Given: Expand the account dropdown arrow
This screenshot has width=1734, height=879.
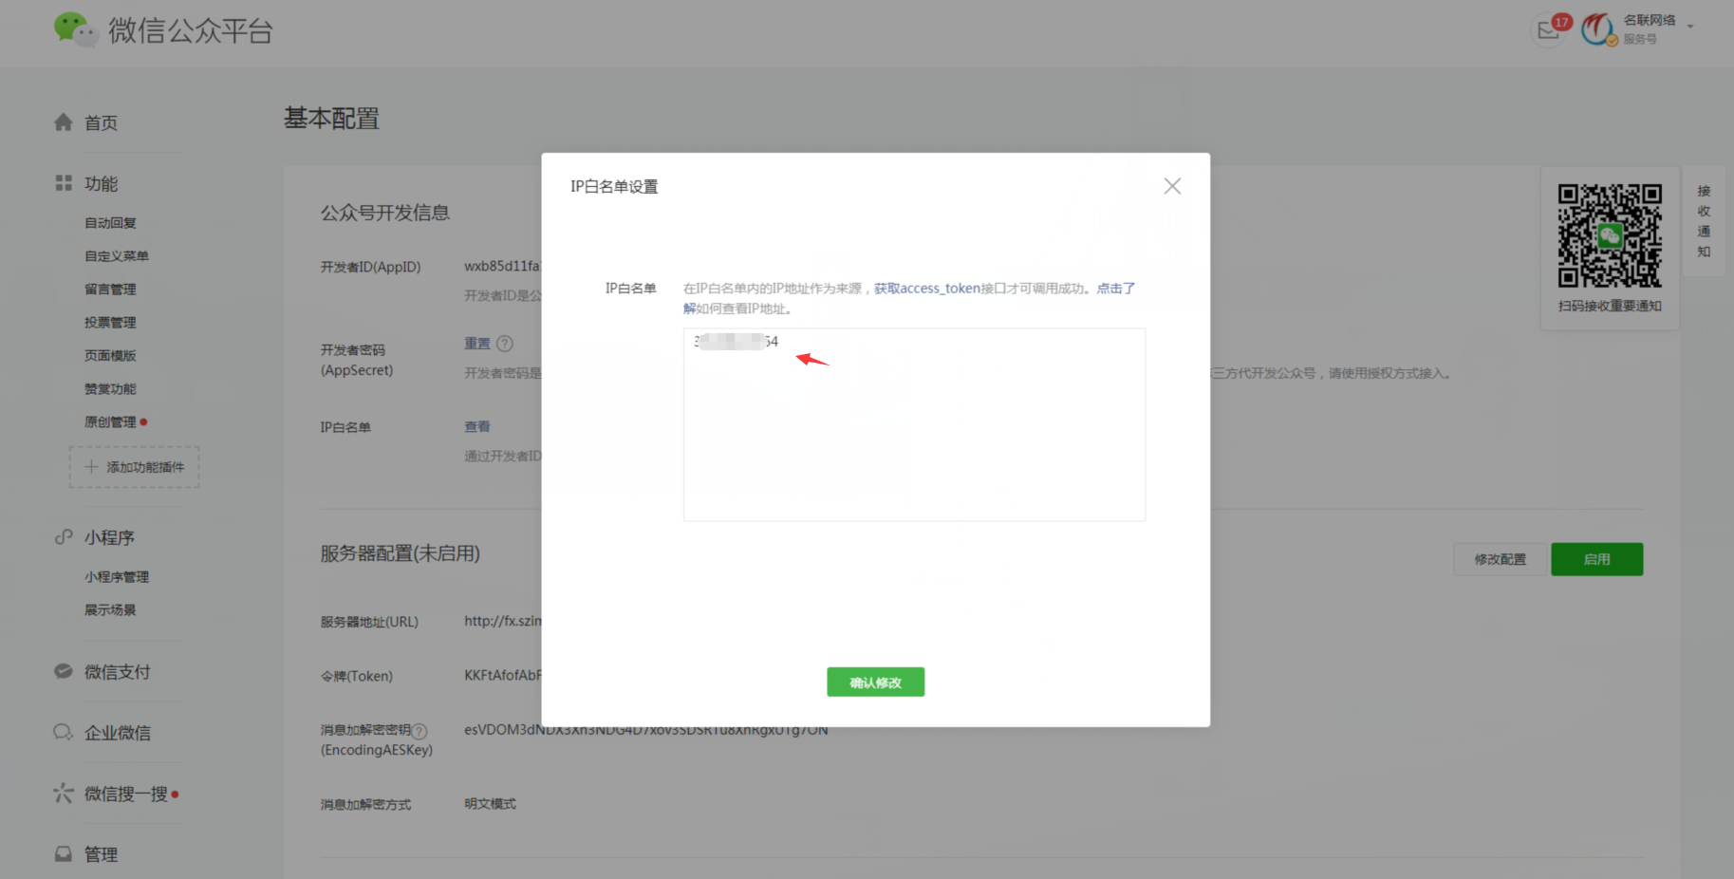Looking at the screenshot, I should click(1690, 27).
